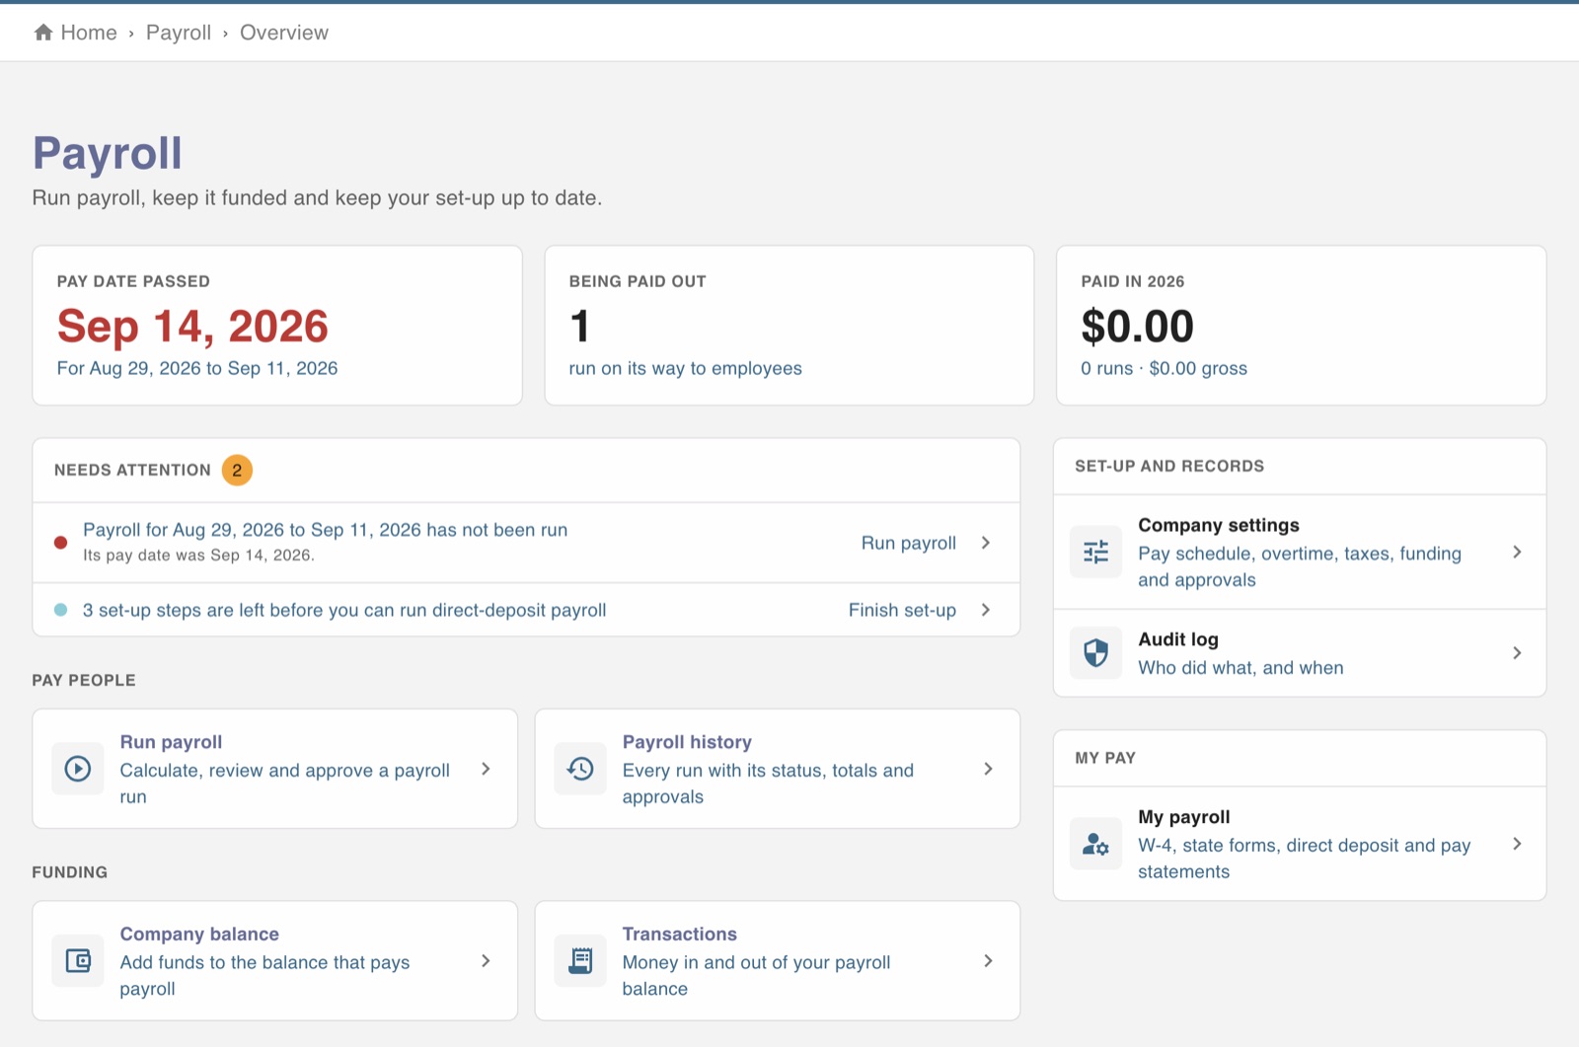
Task: Click the Being Paid Out count 1
Action: click(579, 327)
